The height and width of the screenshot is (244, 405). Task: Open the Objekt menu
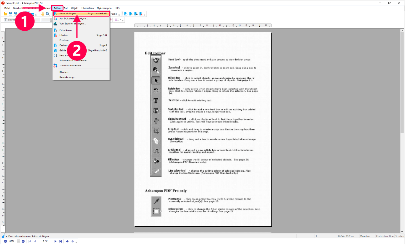(75, 8)
